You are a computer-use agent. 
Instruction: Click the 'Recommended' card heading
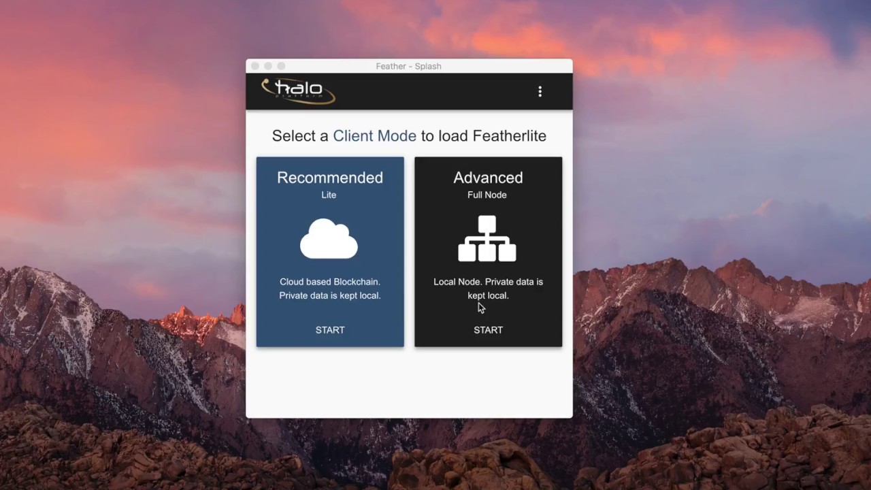[x=330, y=178]
